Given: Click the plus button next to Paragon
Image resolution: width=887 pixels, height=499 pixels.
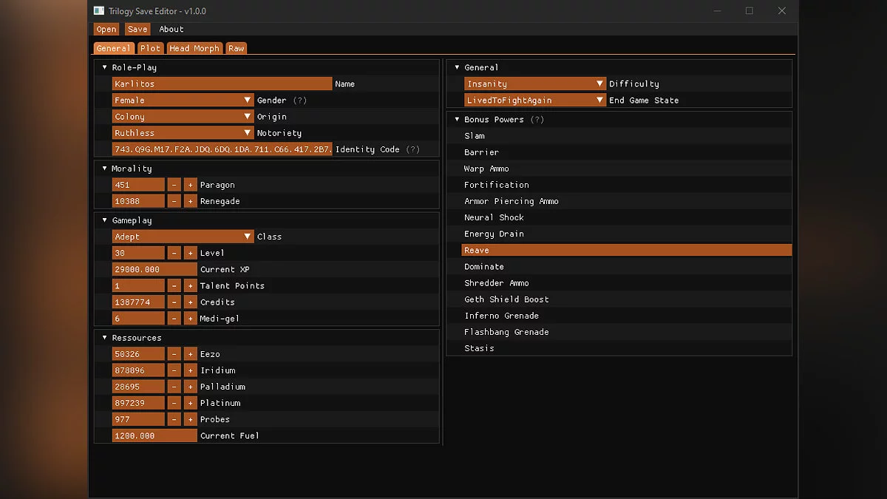Looking at the screenshot, I should 190,185.
